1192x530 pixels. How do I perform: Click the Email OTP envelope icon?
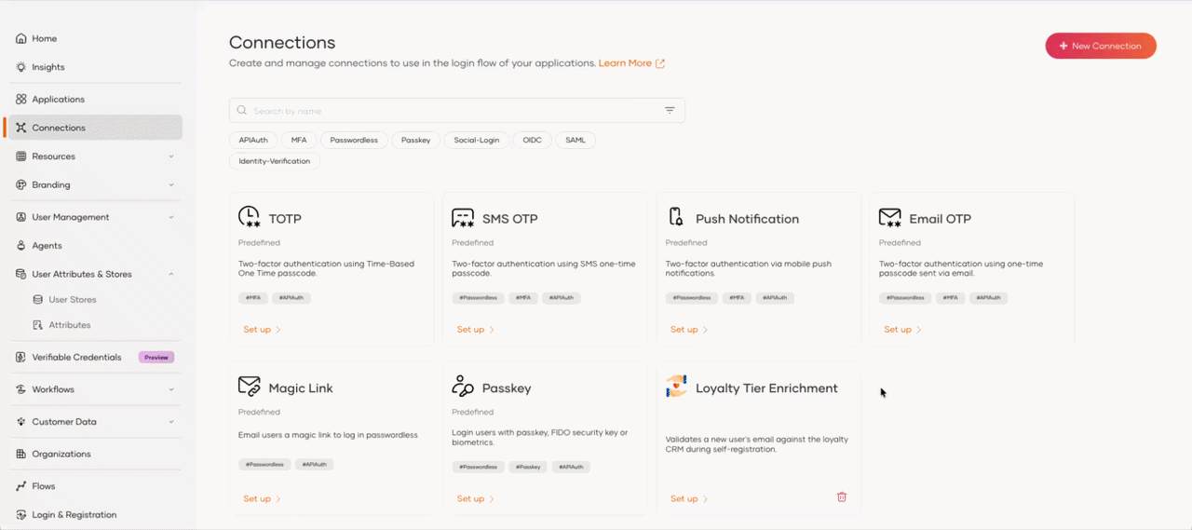coord(890,218)
